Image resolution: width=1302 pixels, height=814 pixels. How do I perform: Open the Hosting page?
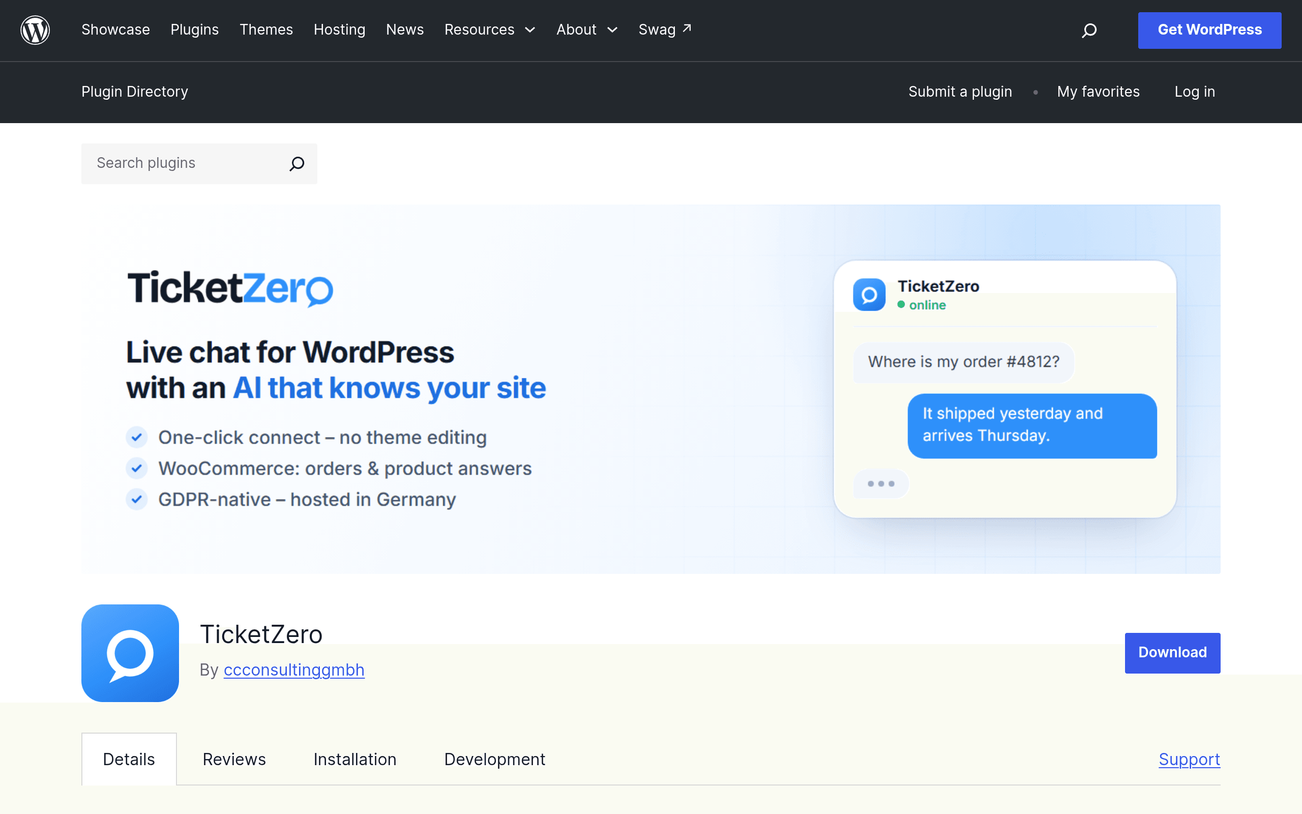(x=339, y=30)
